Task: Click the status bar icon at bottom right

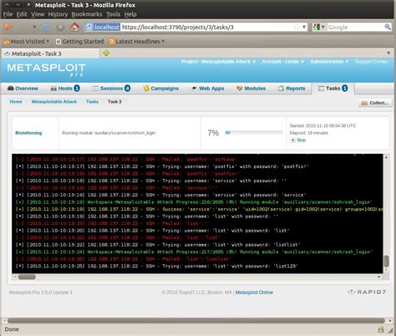Action: pyautogui.click(x=381, y=329)
